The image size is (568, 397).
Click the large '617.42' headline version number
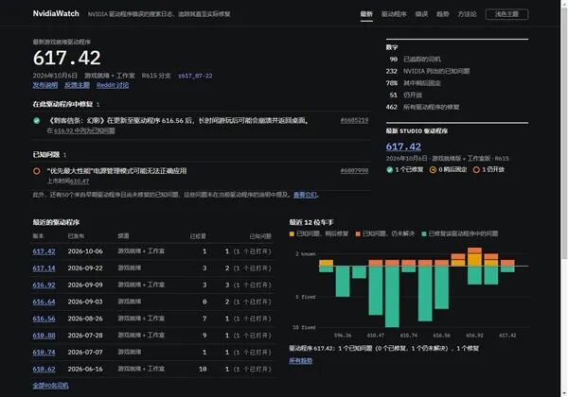click(67, 58)
